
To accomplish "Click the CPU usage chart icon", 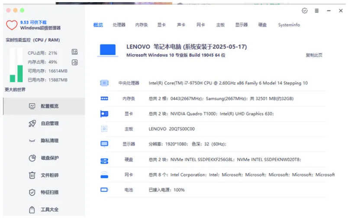I will 74,52.
